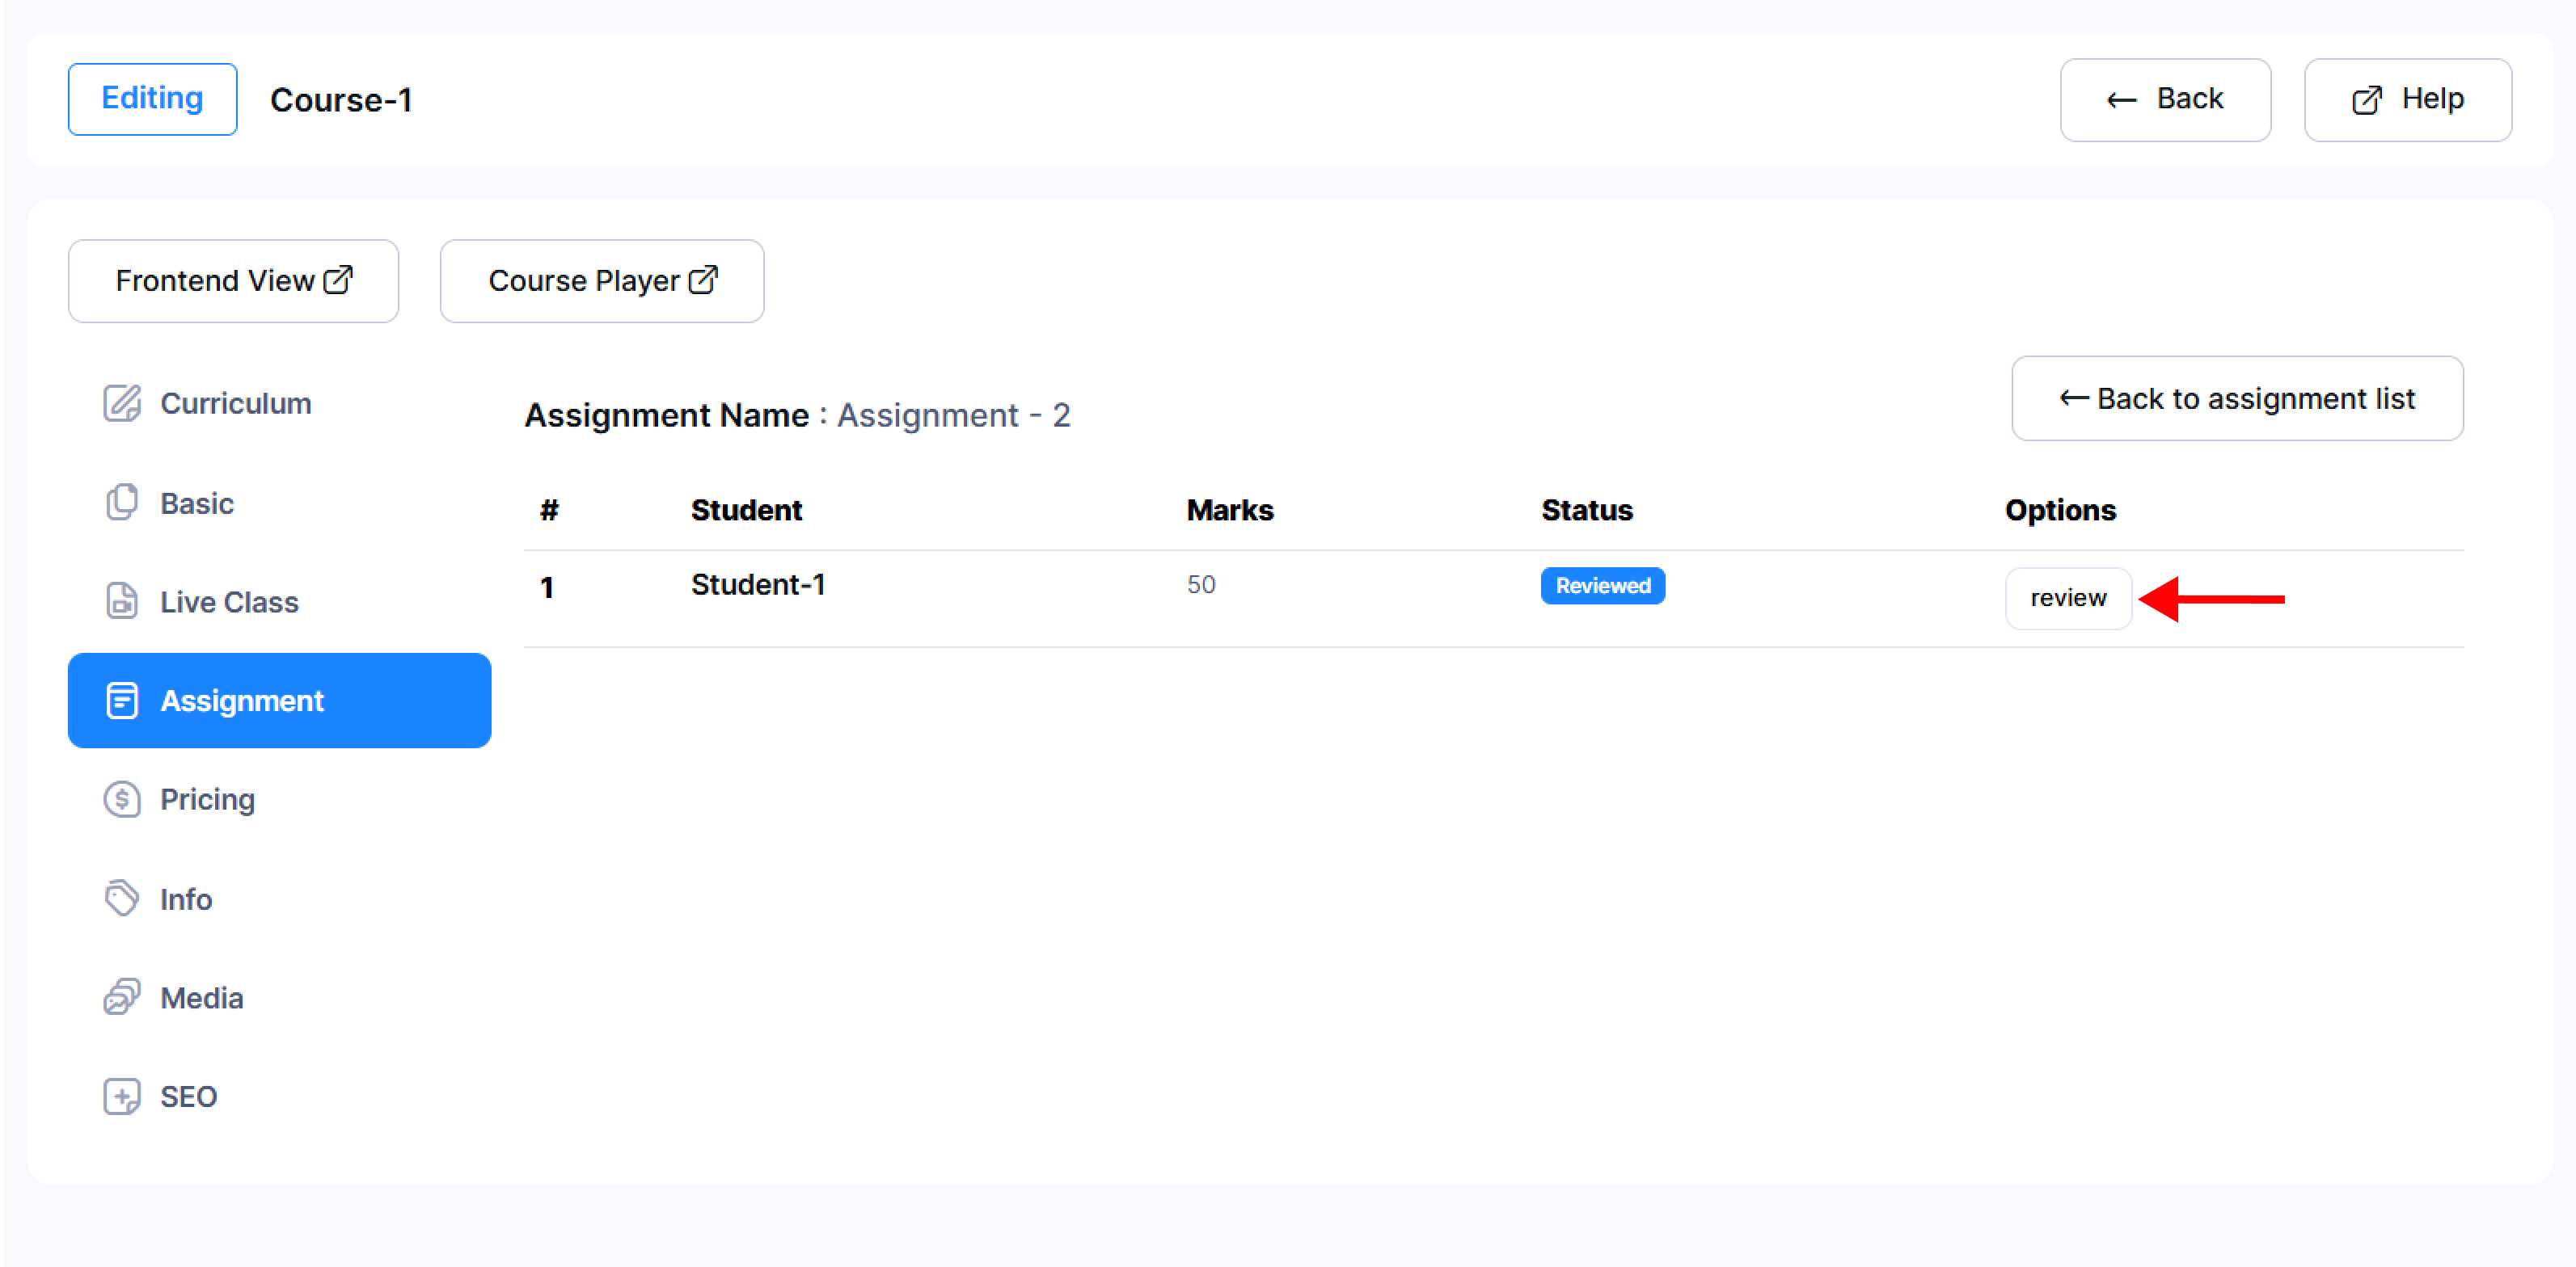Click the Reviewed status badge
The height and width of the screenshot is (1267, 2576).
[1602, 586]
